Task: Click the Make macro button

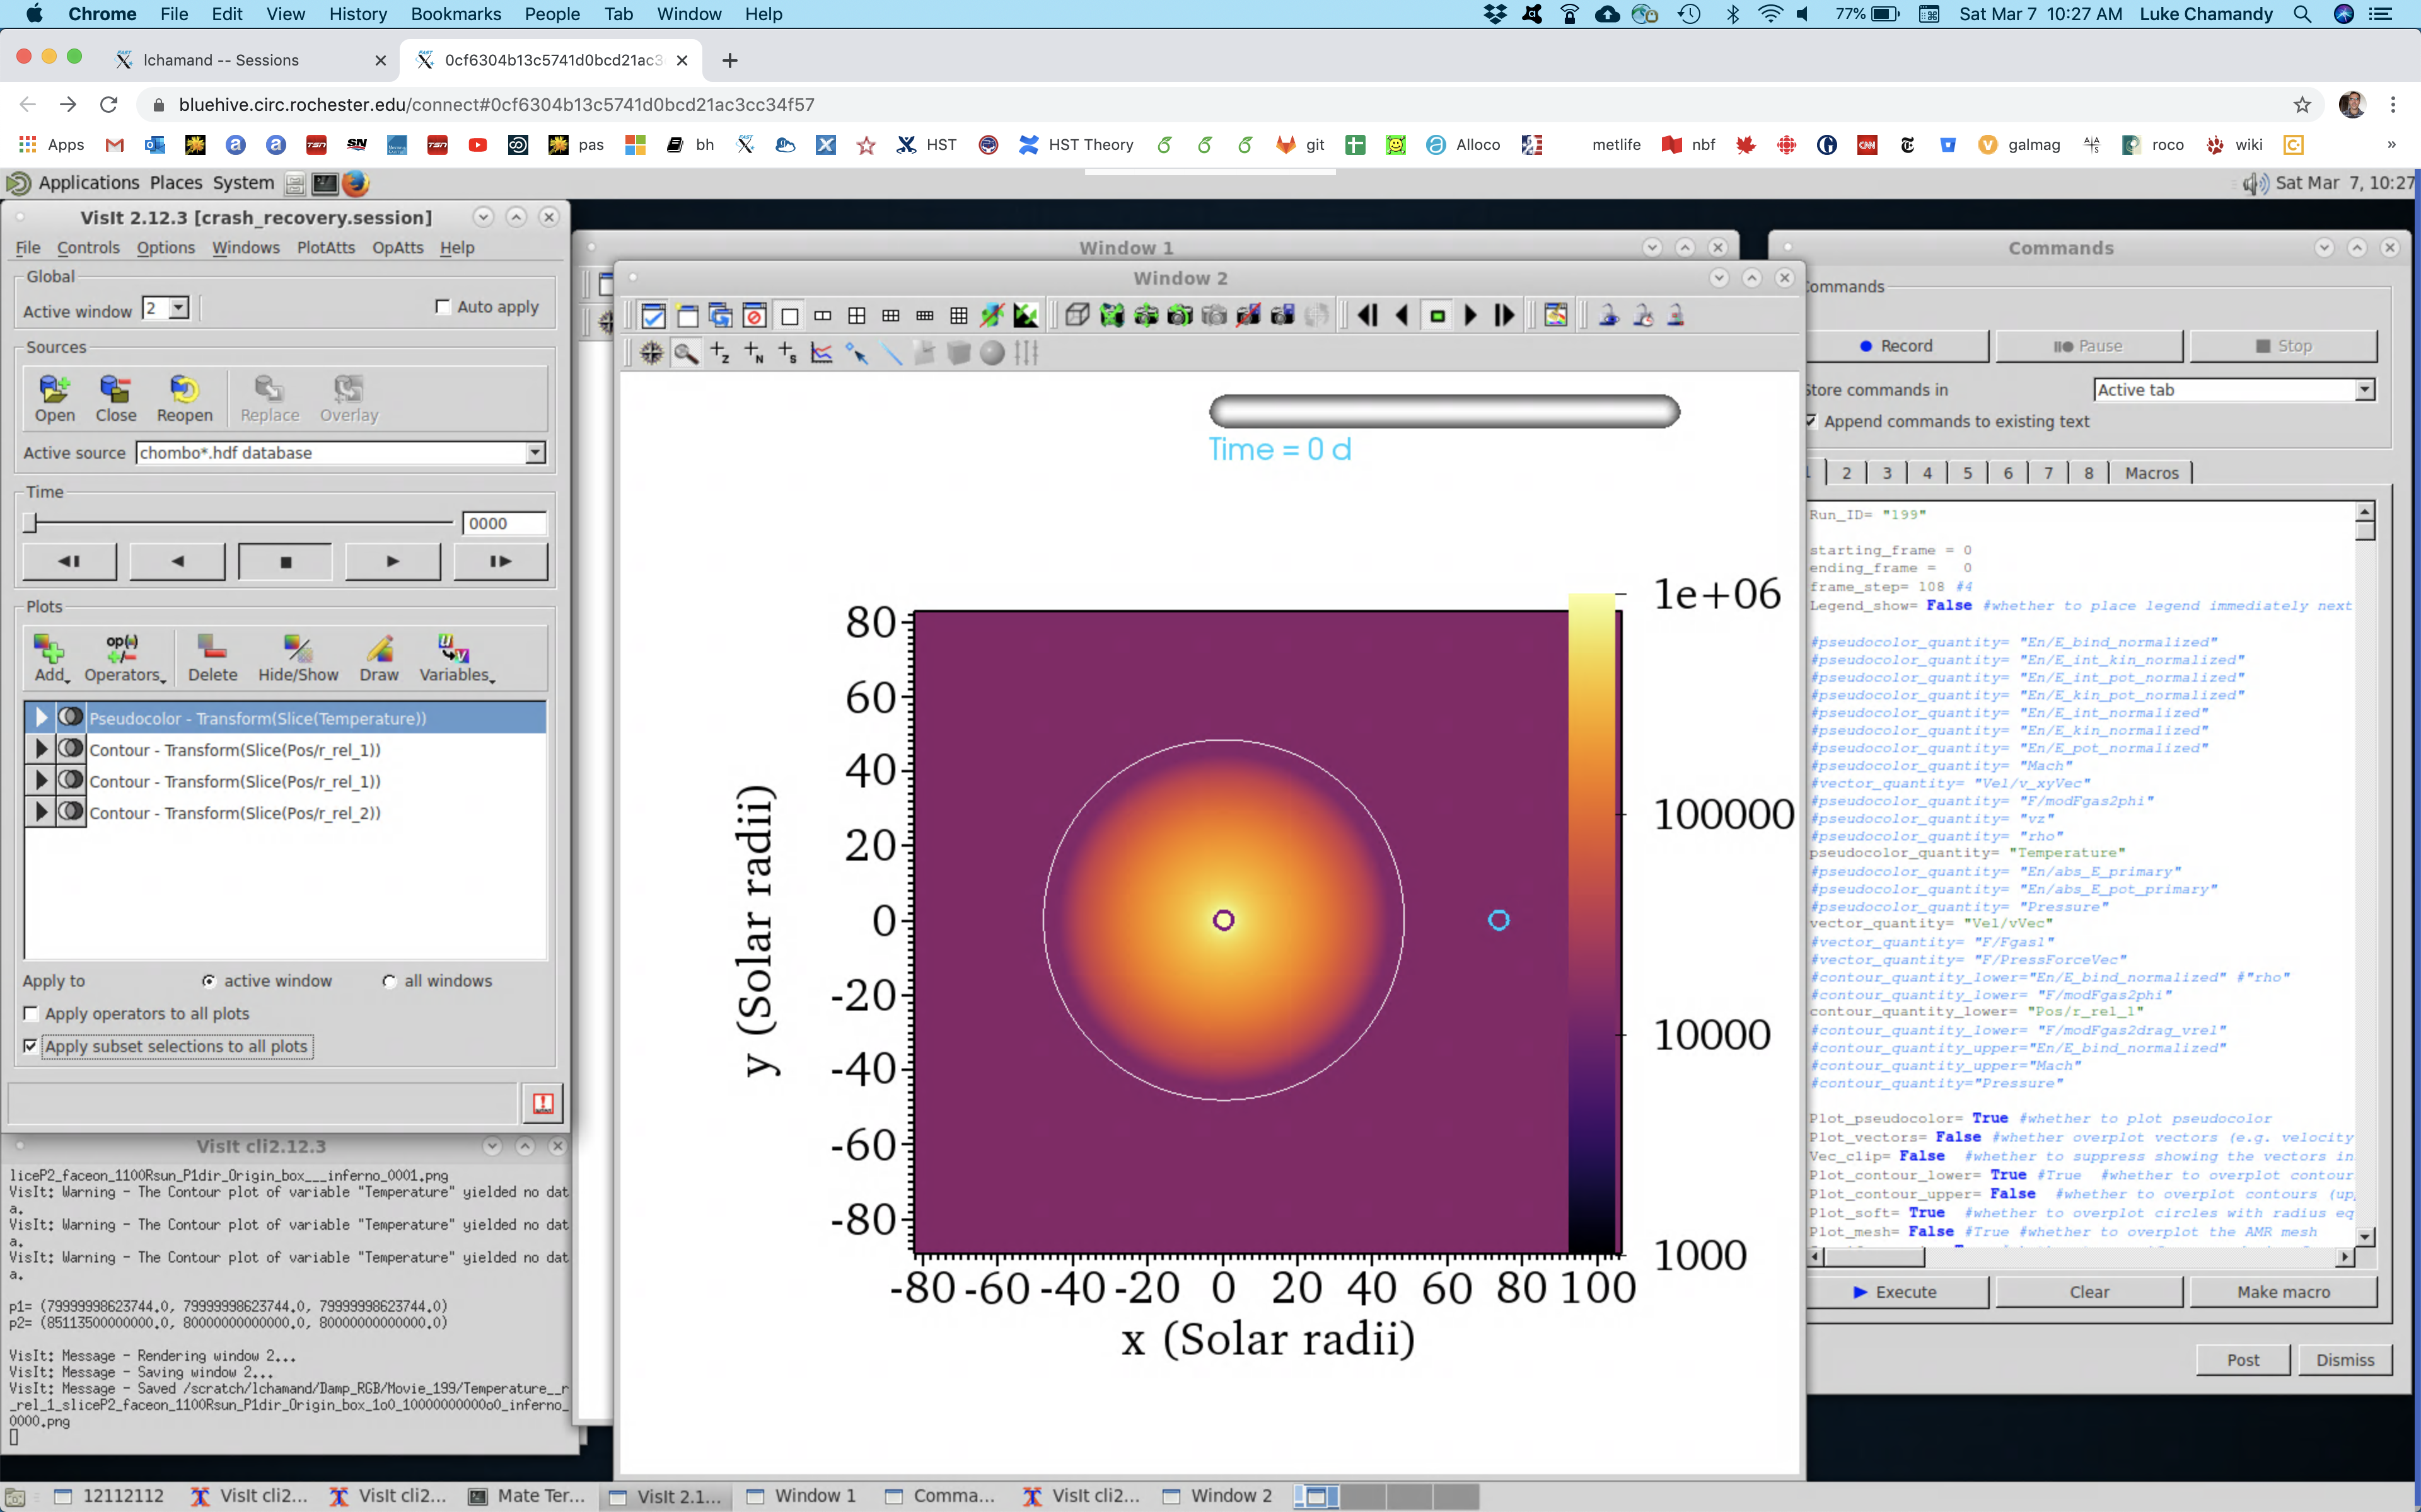Action: [x=2283, y=1292]
